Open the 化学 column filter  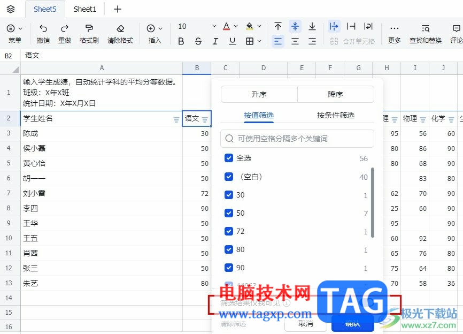[451, 119]
